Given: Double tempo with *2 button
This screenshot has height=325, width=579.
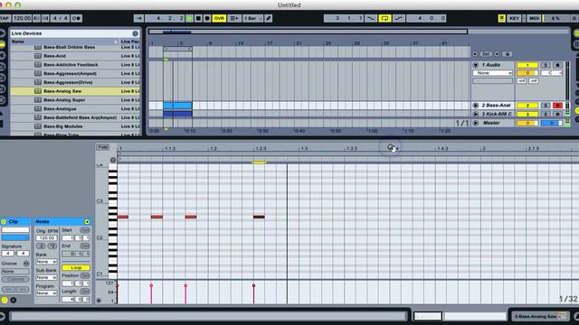Looking at the screenshot, I should coord(52,246).
